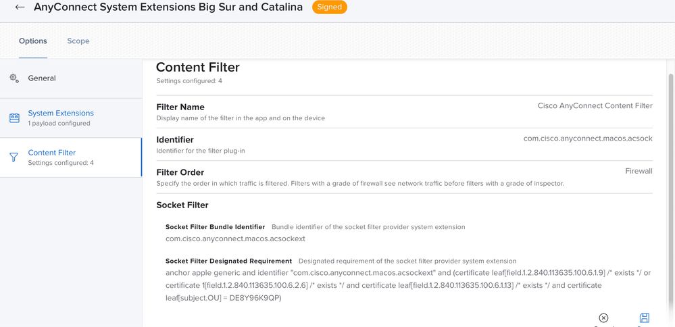Click the System Extensions payload icon
The height and width of the screenshot is (327, 675).
click(14, 118)
